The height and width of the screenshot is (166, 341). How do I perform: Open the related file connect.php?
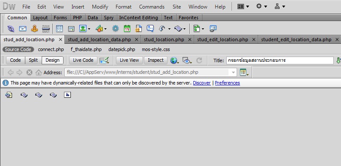click(x=51, y=49)
